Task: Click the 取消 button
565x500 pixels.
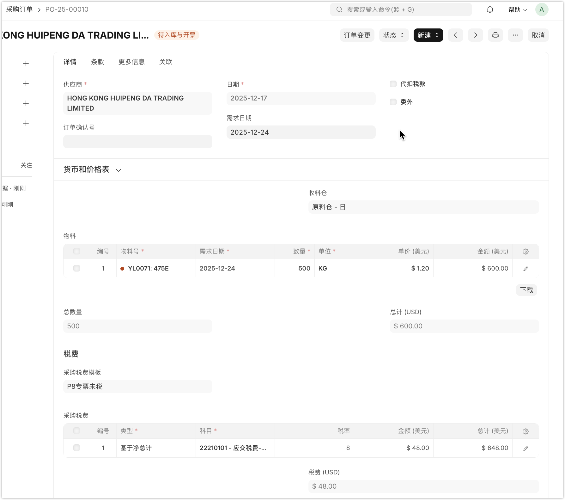Action: (x=538, y=35)
